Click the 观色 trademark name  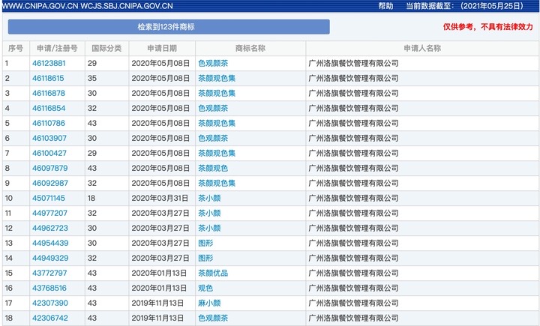(205, 289)
